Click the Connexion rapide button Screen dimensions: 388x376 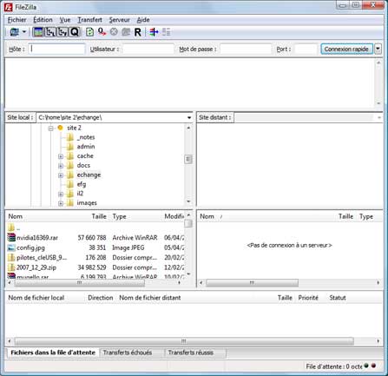346,49
